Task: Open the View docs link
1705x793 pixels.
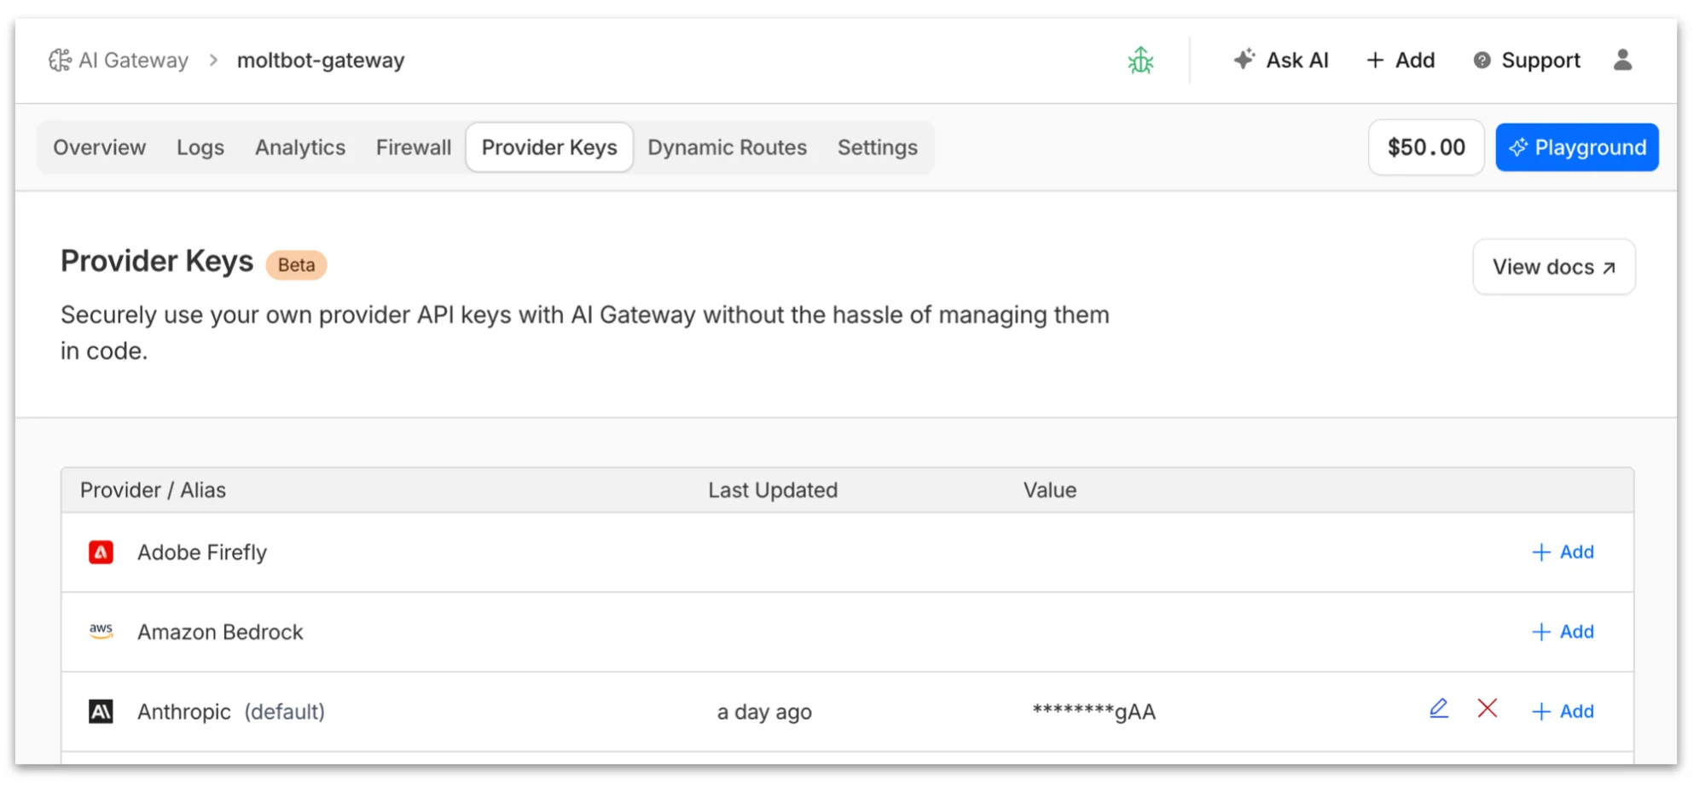Action: (1553, 266)
